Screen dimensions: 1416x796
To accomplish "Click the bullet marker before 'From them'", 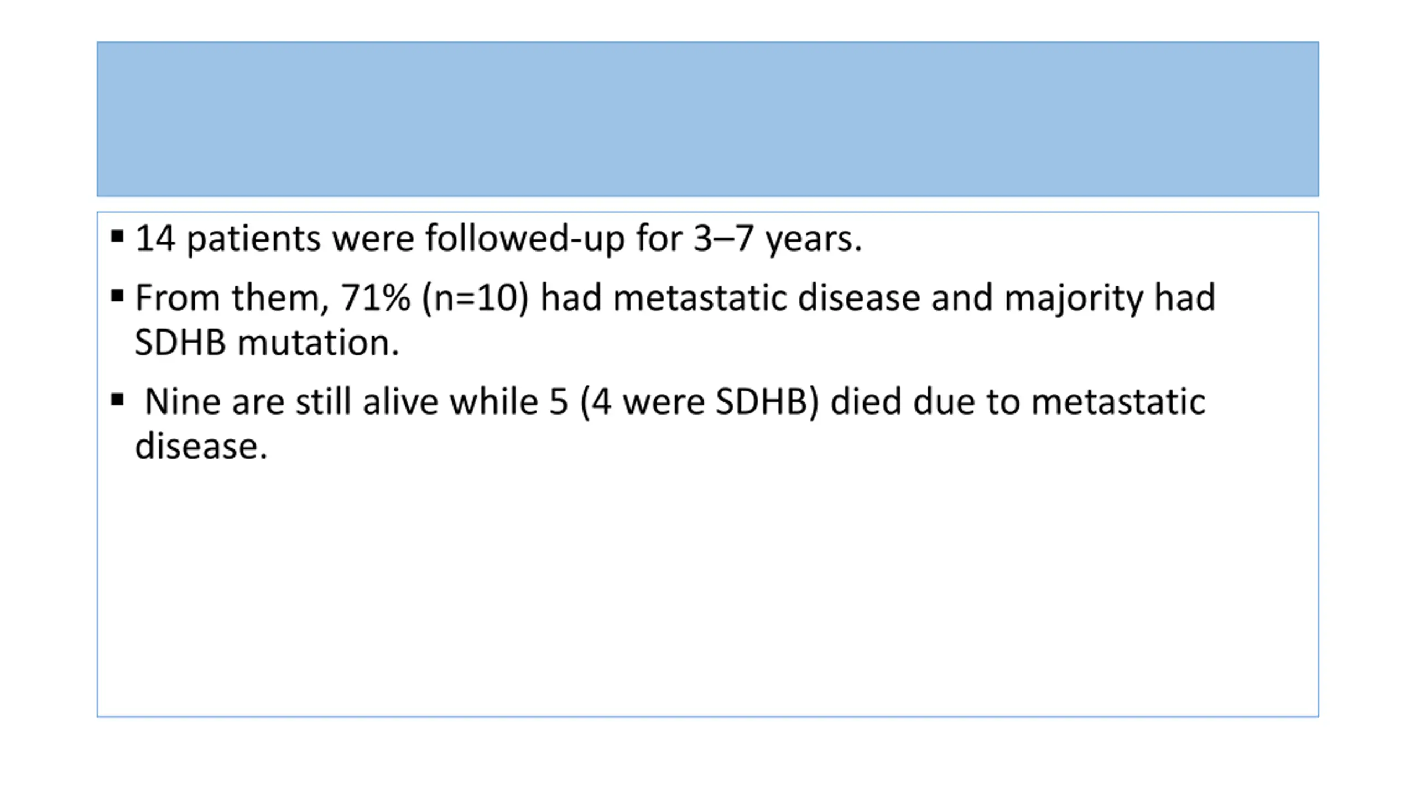I will 117,296.
